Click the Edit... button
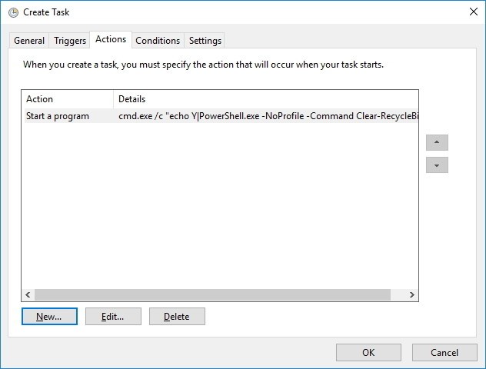The height and width of the screenshot is (369, 486). [x=113, y=316]
